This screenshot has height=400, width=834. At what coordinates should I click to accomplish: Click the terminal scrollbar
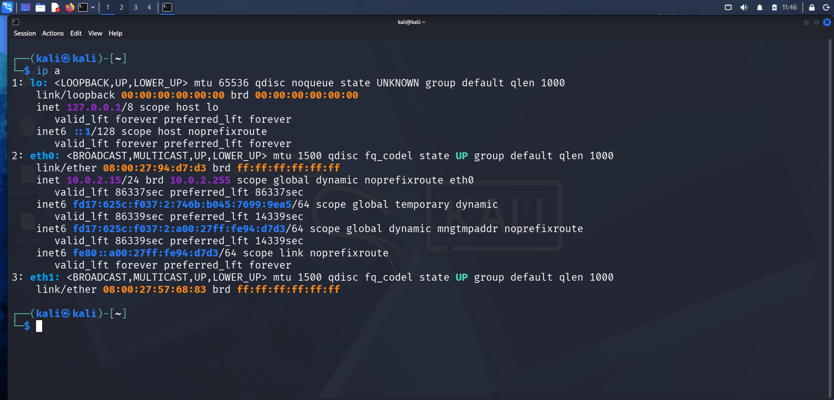830,219
